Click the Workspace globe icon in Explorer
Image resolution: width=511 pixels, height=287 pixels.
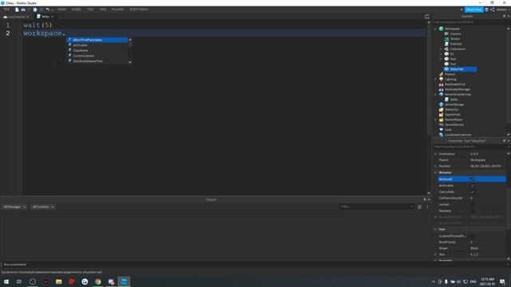click(x=442, y=29)
